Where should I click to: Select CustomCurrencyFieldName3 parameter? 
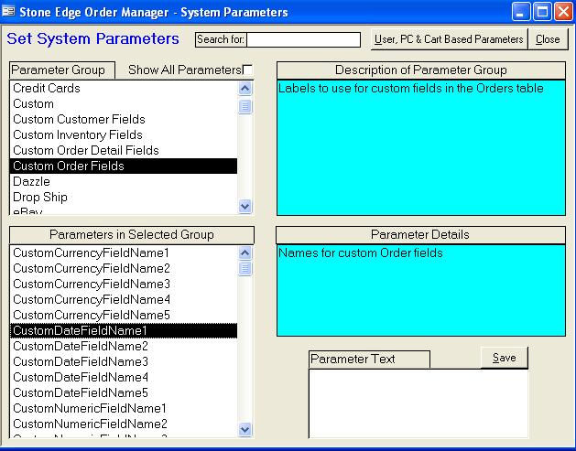point(124,284)
